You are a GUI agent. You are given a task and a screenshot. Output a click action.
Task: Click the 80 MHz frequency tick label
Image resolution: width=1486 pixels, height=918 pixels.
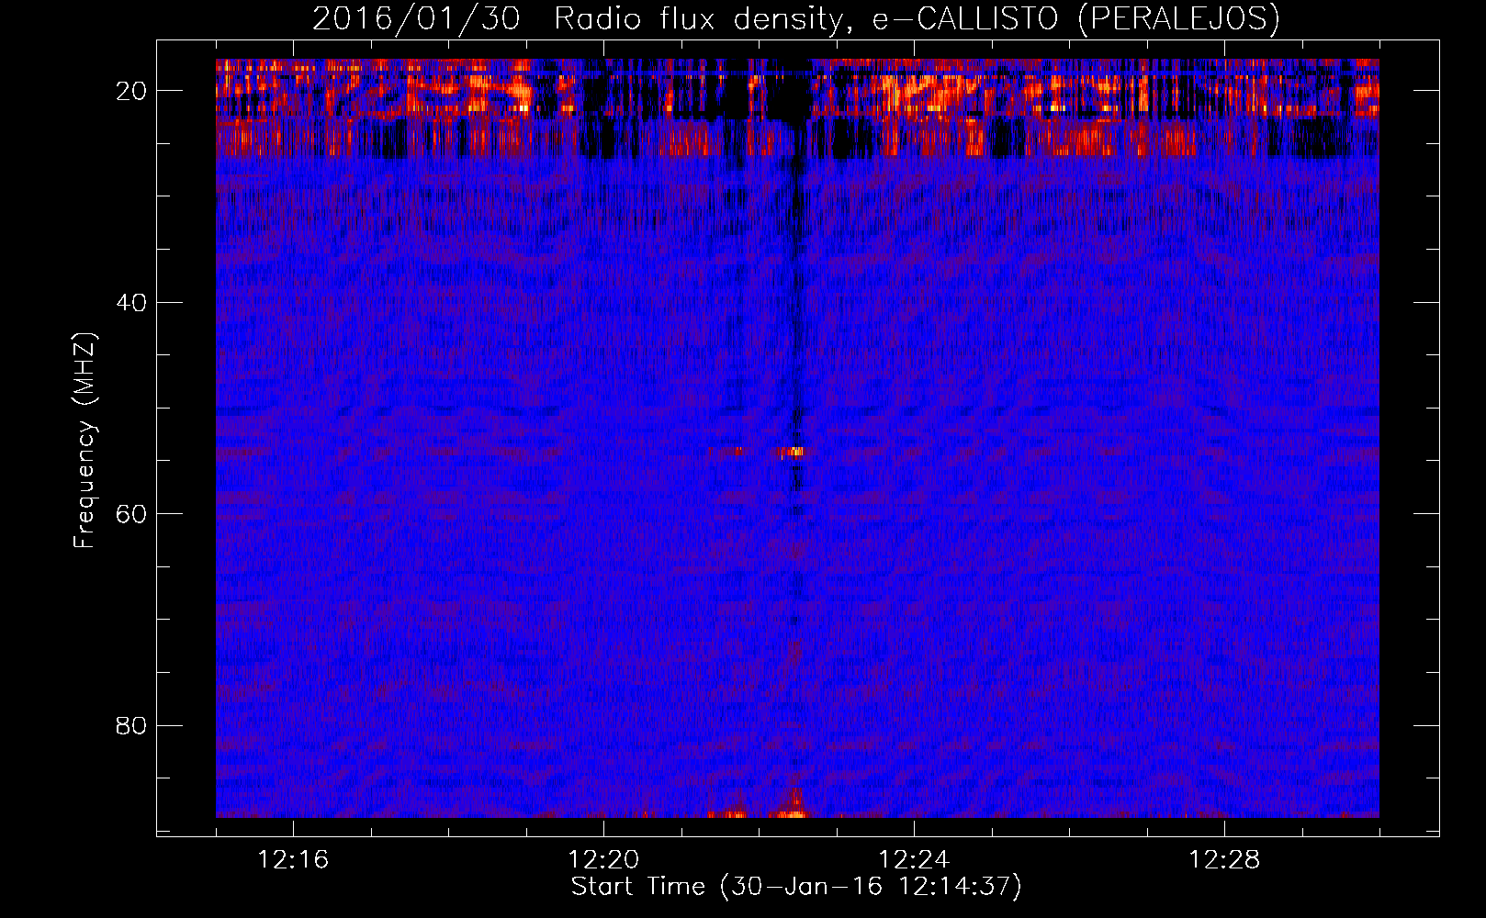(132, 726)
